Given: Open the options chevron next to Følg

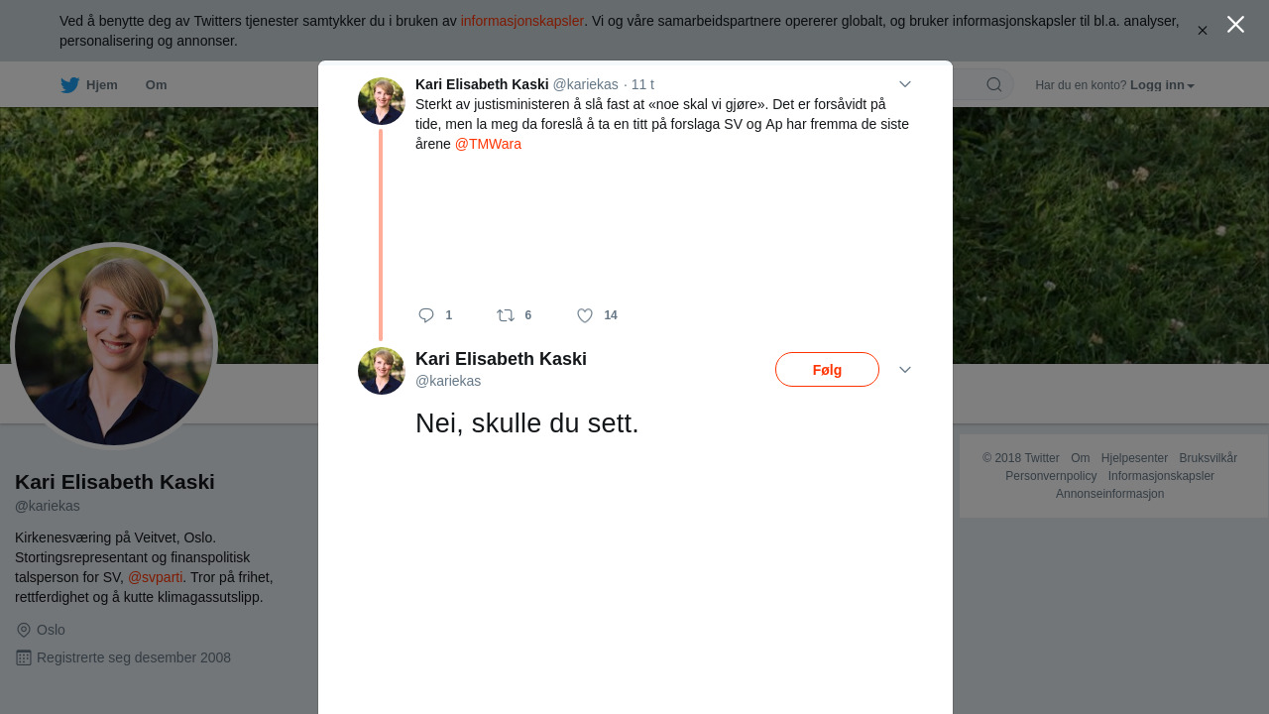Looking at the screenshot, I should [905, 370].
